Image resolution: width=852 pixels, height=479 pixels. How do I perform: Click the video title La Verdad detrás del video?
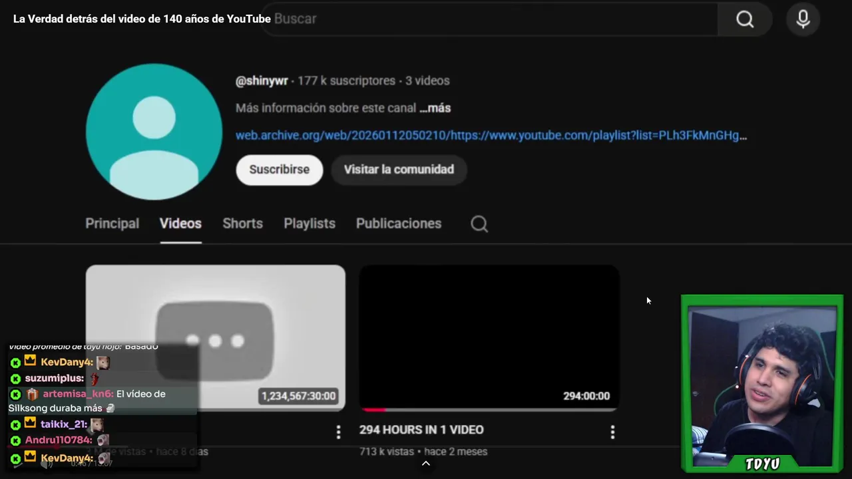(142, 19)
